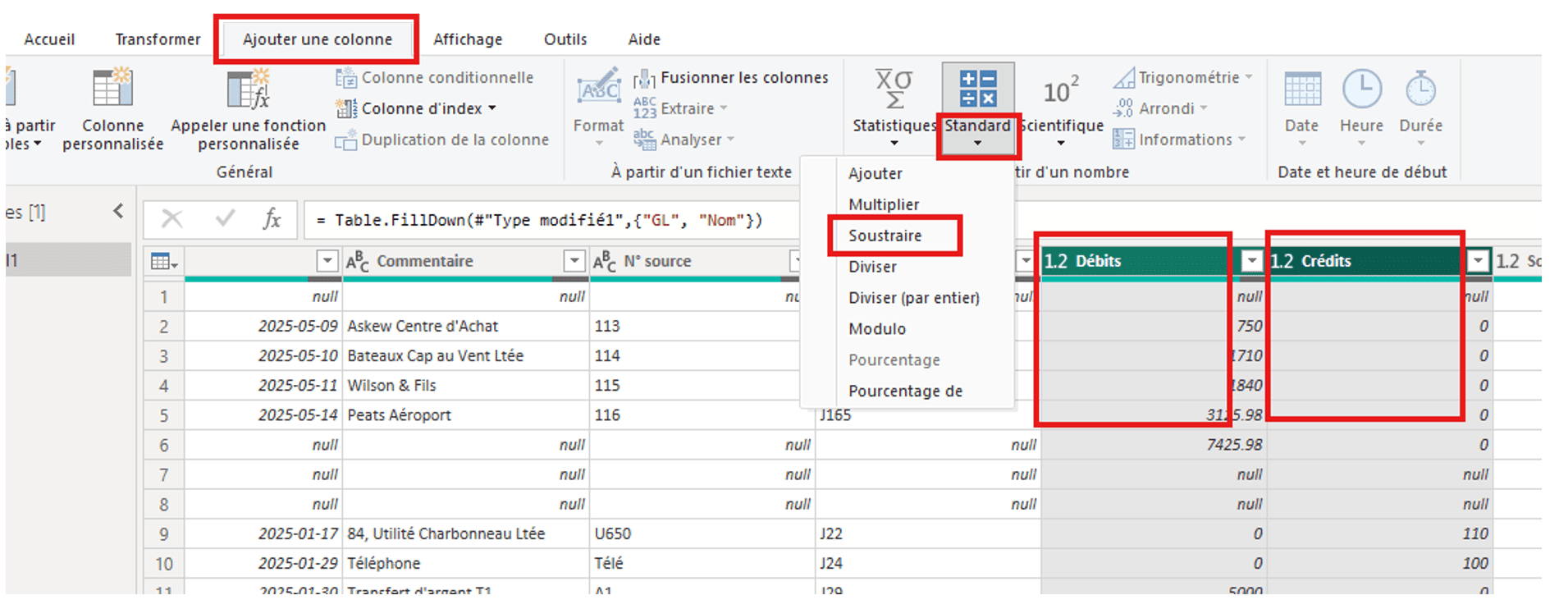The width and height of the screenshot is (1559, 609).
Task: Click the Durée stopwatch icon
Action: click(1420, 89)
